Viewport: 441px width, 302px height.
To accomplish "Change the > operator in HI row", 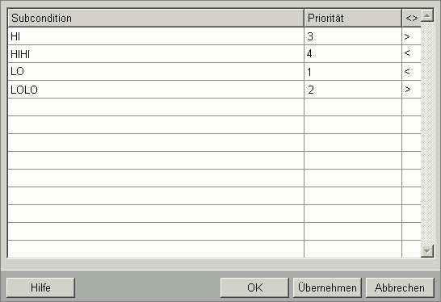I will tap(411, 36).
